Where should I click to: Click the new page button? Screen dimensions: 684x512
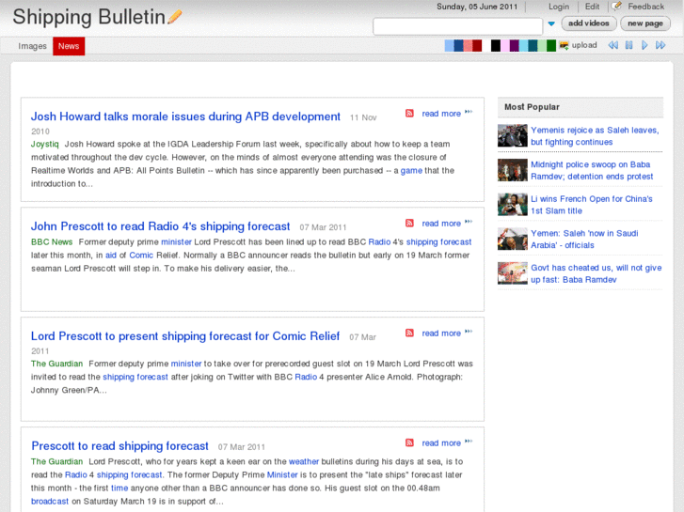[645, 23]
